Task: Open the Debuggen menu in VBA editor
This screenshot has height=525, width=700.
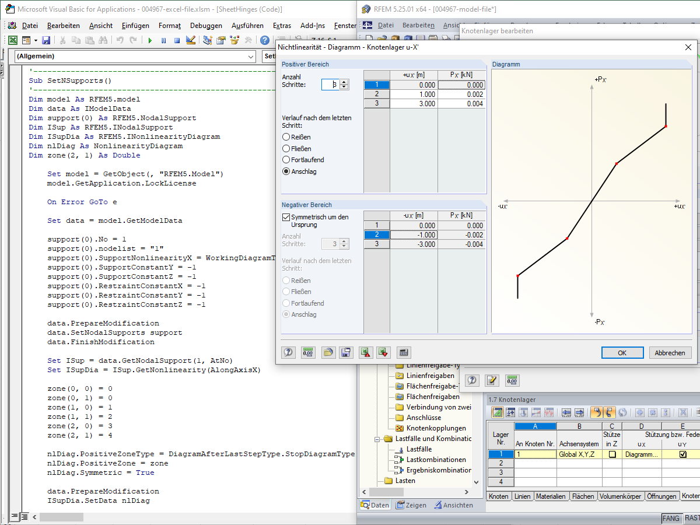Action: coord(206,26)
